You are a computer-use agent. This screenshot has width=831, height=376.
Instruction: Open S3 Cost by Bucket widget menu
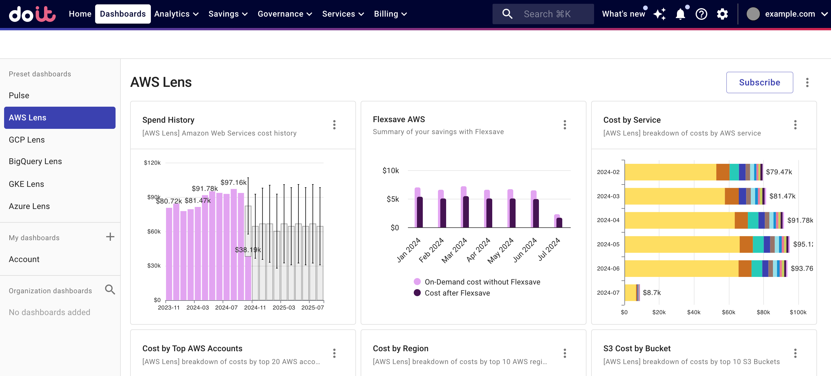[x=795, y=353]
